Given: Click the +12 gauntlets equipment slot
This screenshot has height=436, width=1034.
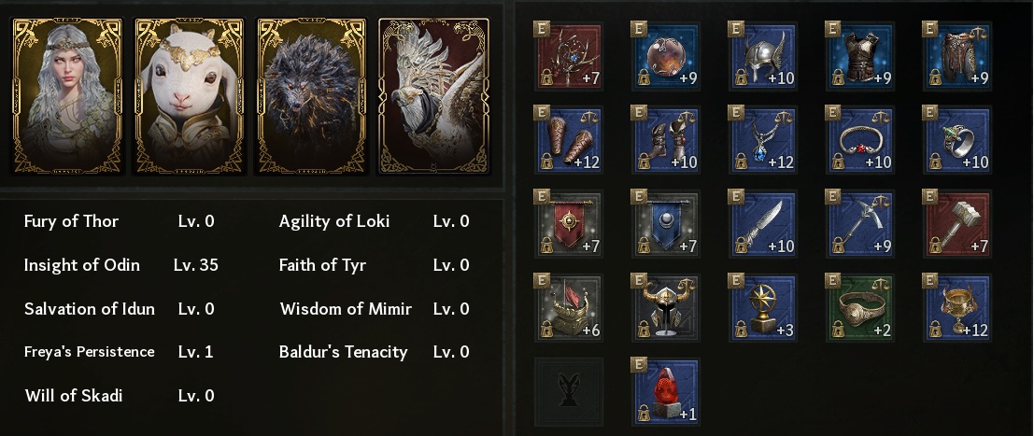Looking at the screenshot, I should click(x=569, y=140).
